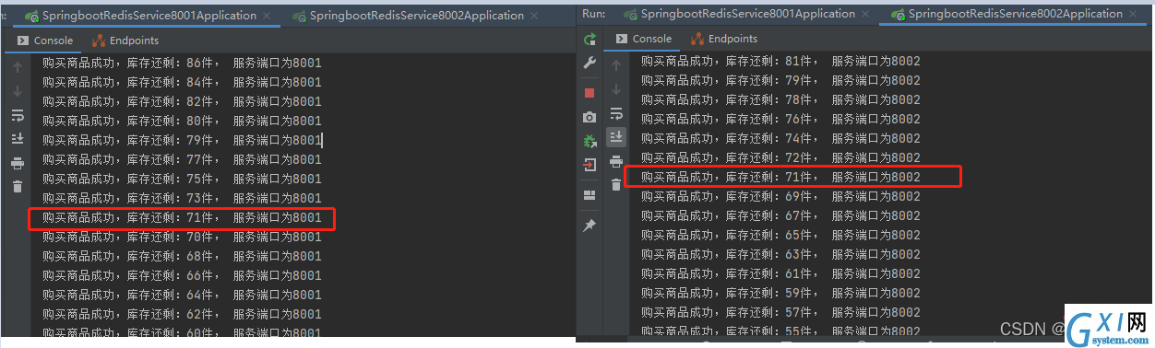
Task: Click the restore layout icon in right panel
Action: (589, 195)
